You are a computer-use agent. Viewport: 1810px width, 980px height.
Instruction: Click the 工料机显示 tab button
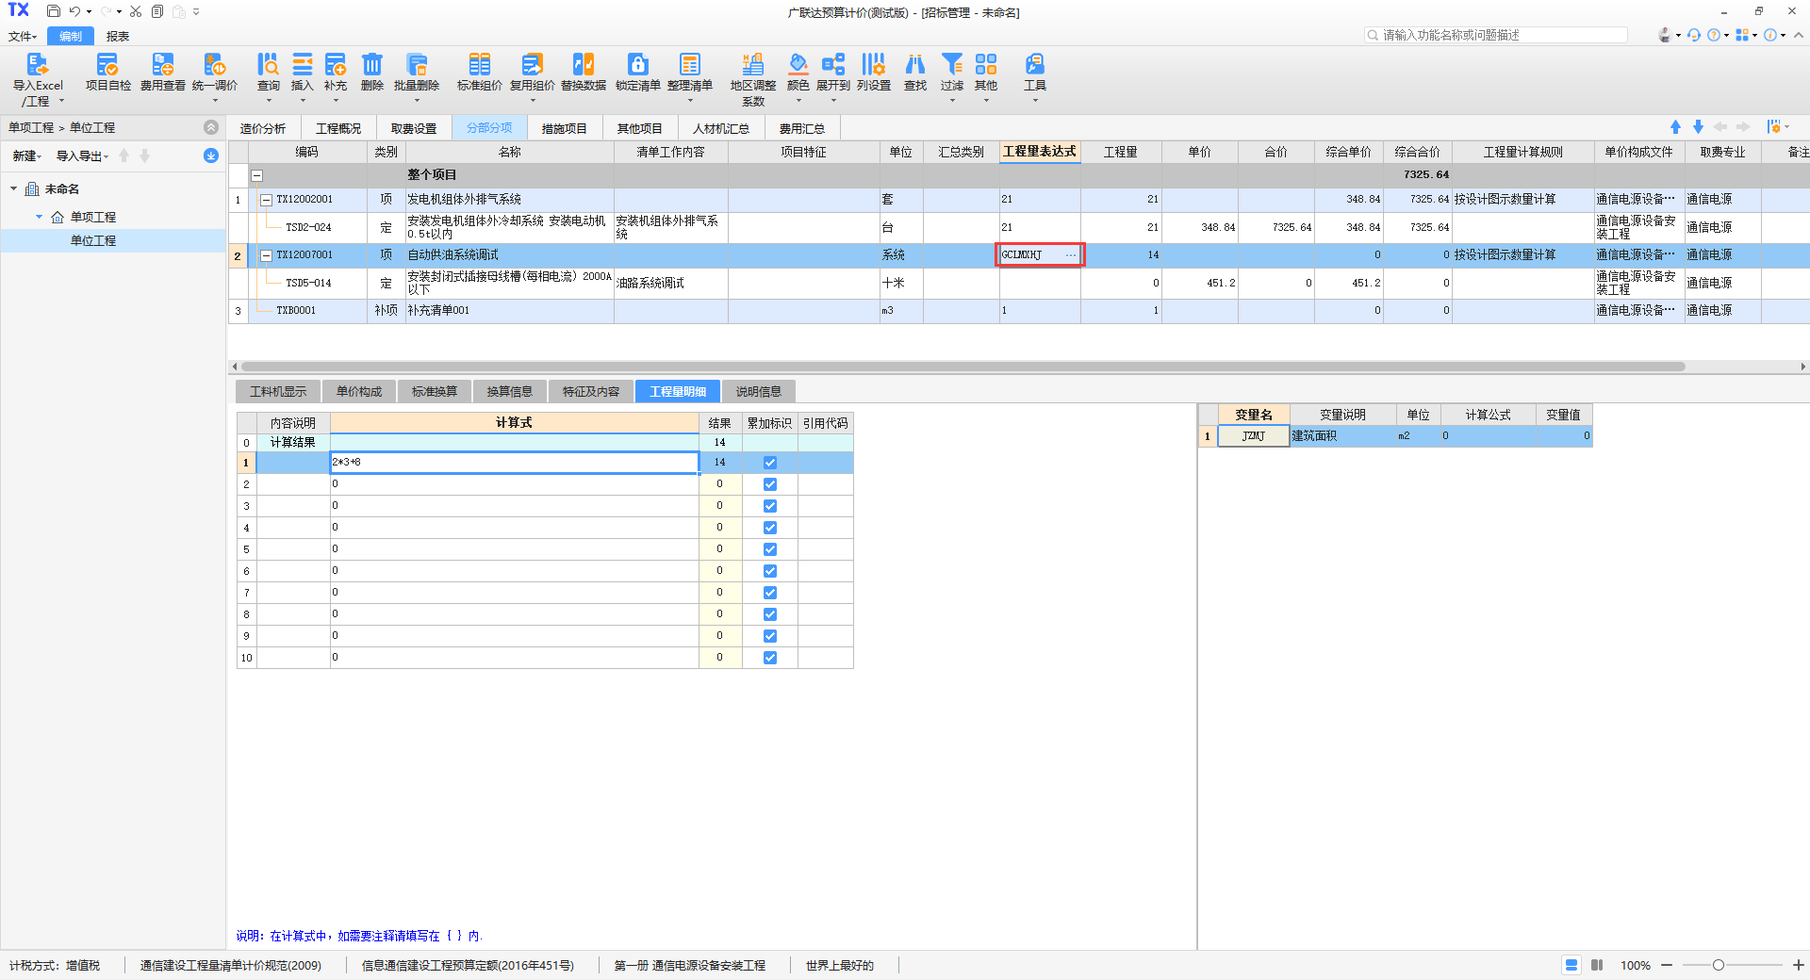(x=278, y=392)
